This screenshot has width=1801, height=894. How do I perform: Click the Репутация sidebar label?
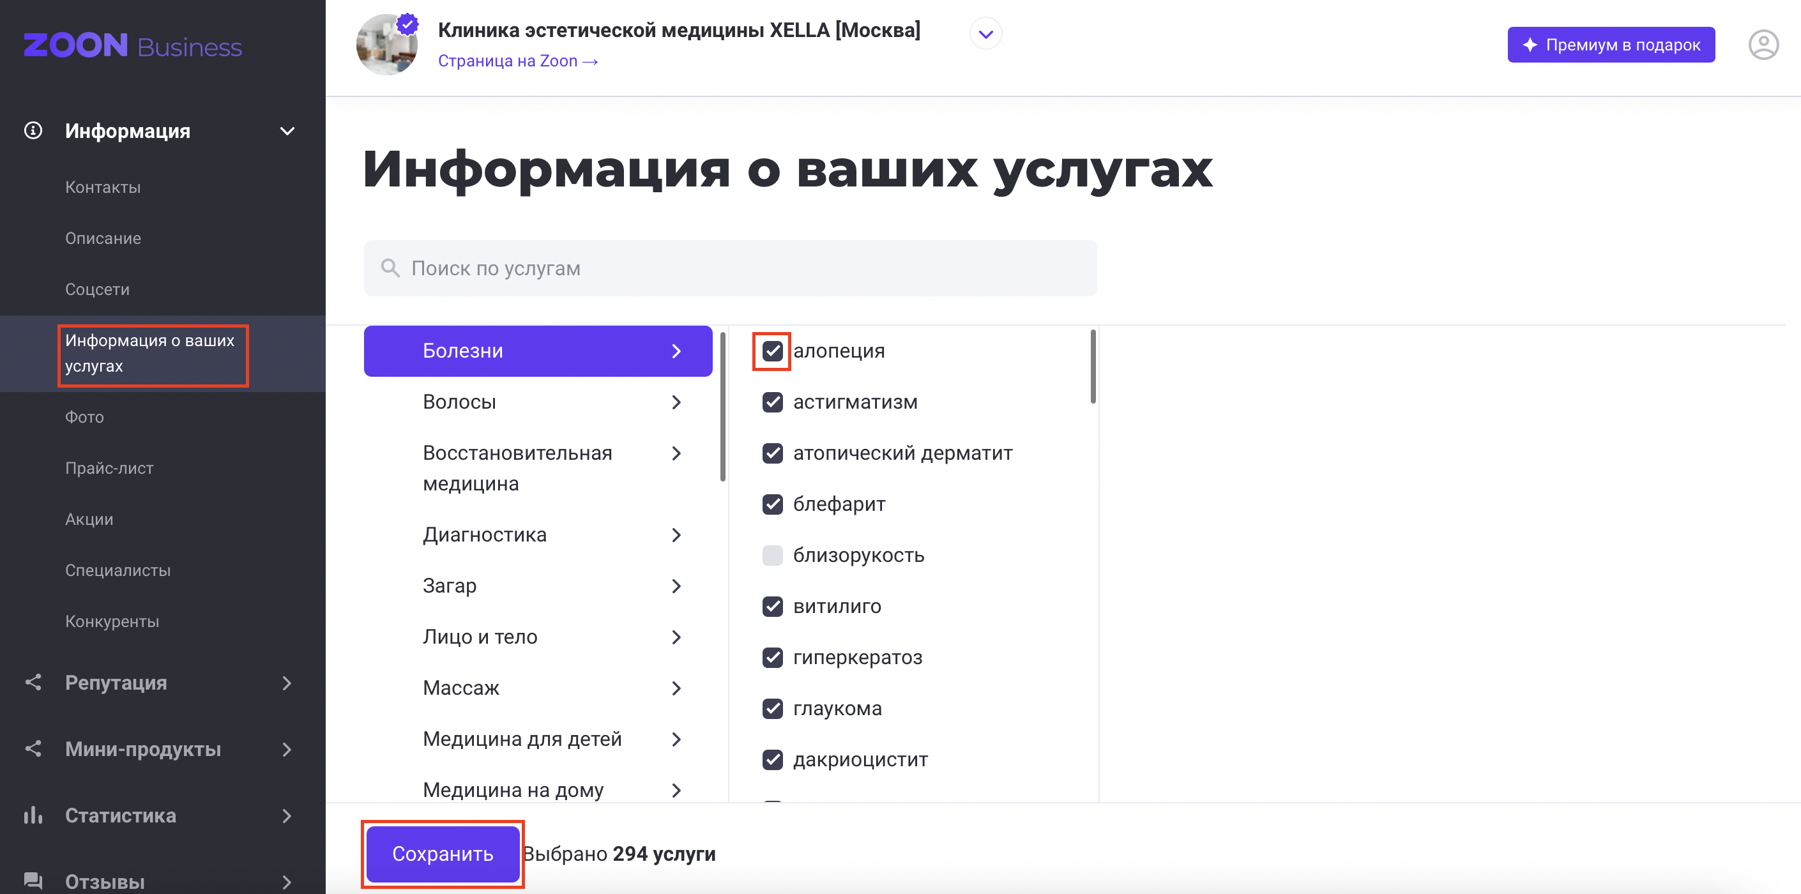pyautogui.click(x=116, y=683)
